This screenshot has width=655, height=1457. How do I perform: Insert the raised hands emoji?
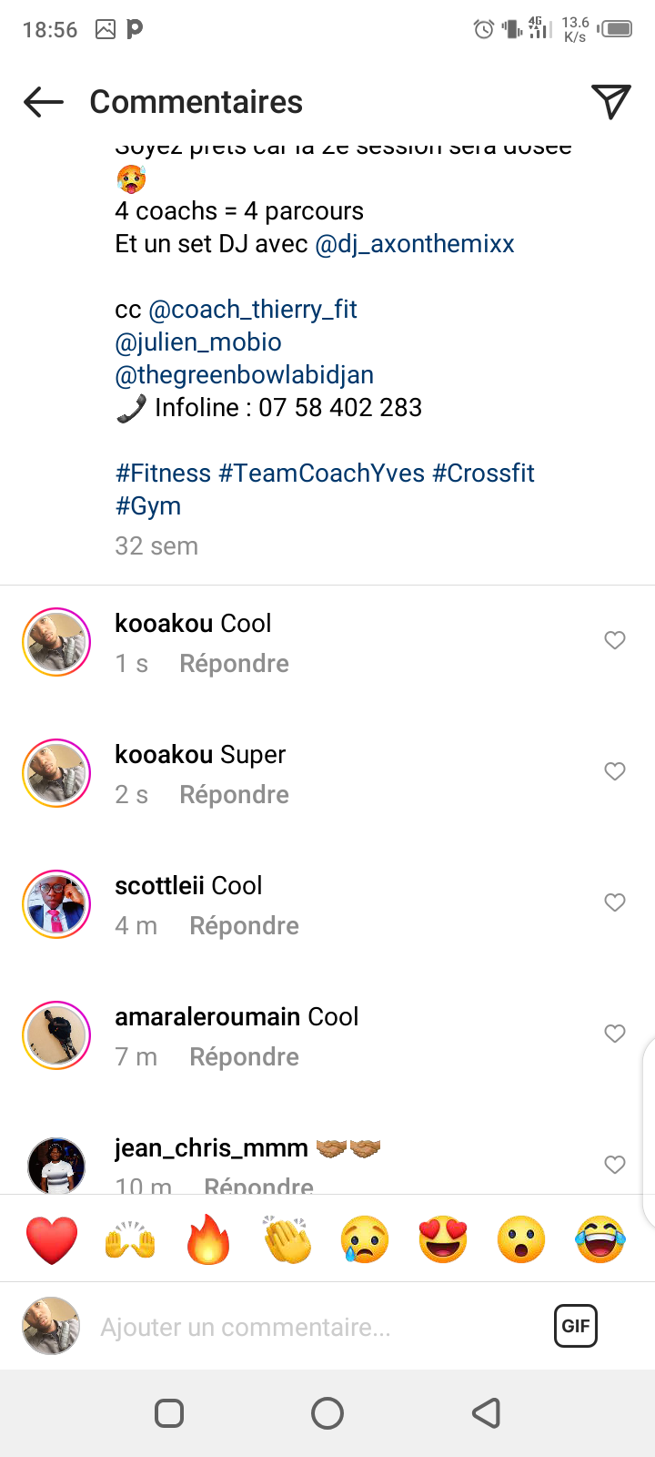click(130, 1239)
